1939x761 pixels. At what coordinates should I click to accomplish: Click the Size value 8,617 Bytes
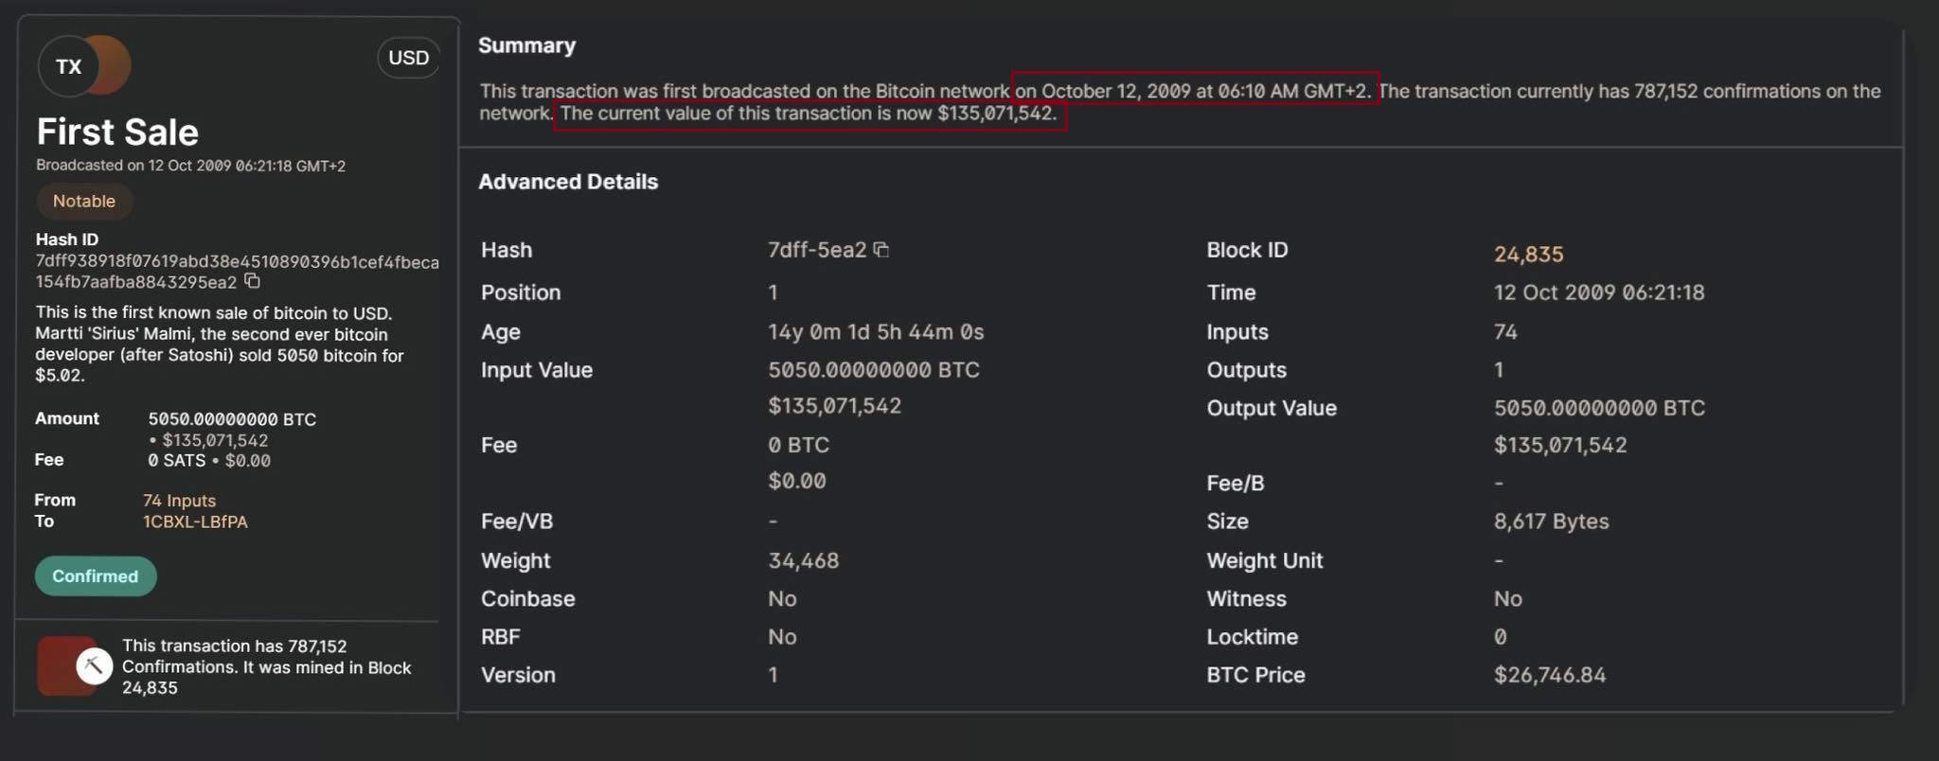[x=1551, y=522]
